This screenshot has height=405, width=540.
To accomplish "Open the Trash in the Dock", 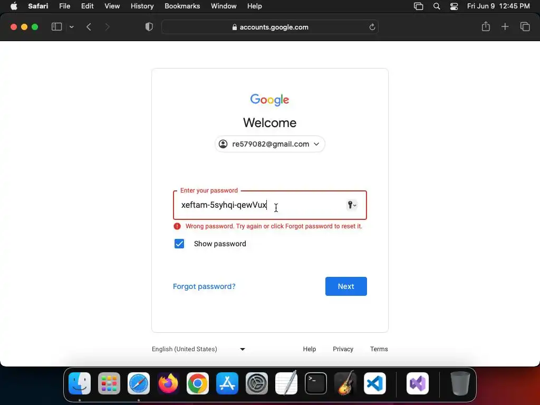I will (x=460, y=383).
